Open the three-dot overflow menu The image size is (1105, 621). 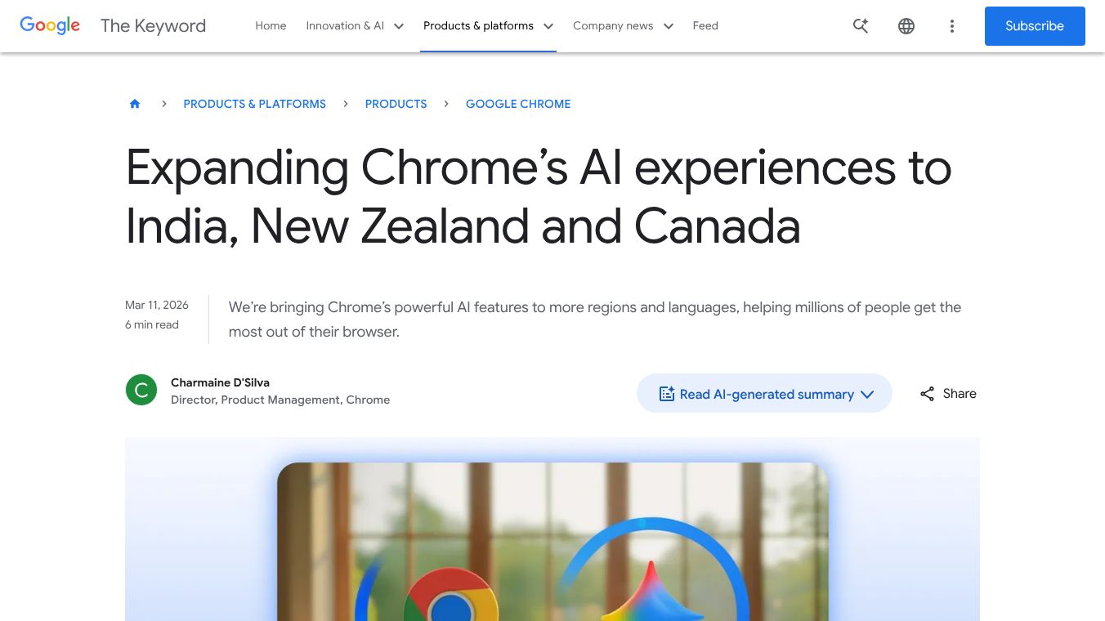(952, 25)
